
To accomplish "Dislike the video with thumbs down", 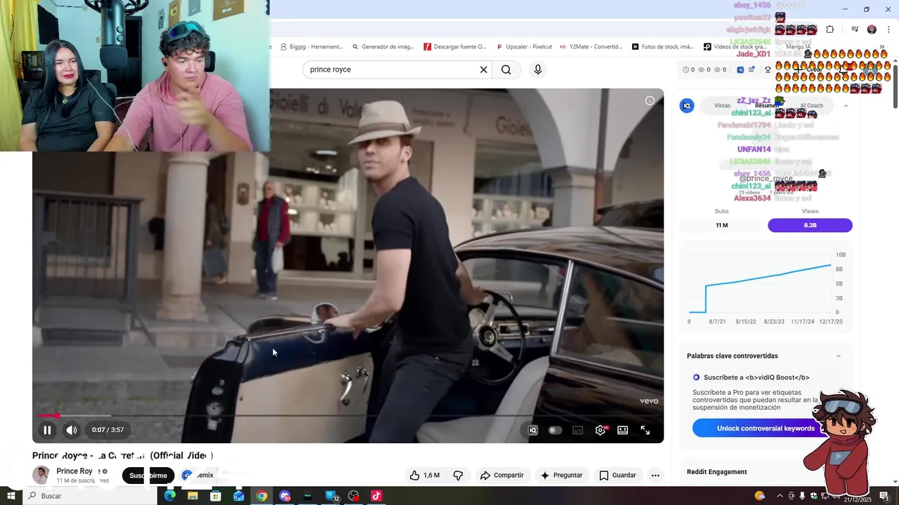I will (458, 475).
